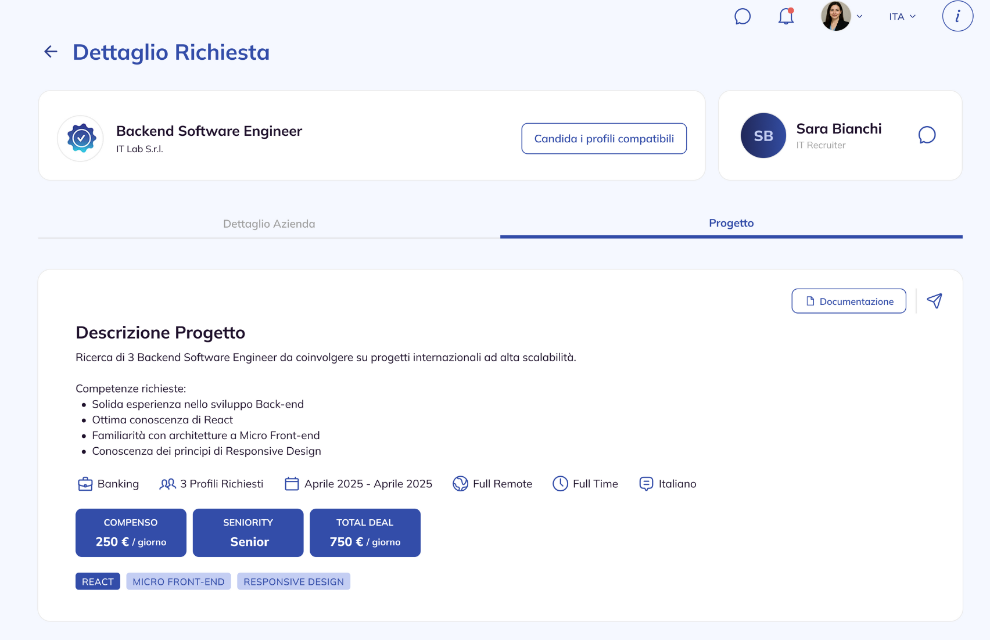Click the RESPONSIVE DESIGN skill tag
This screenshot has width=990, height=640.
pyautogui.click(x=293, y=581)
